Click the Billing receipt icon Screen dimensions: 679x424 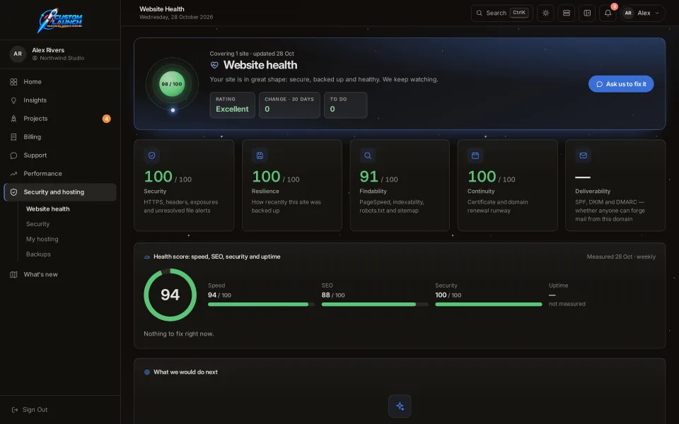point(13,137)
